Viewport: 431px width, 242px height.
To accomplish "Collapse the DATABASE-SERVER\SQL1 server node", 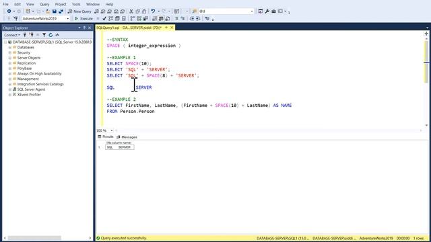I will pyautogui.click(x=5, y=42).
